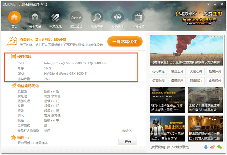Open 优化教程 link
Viewport: 227px width, 155px height.
pos(158,71)
